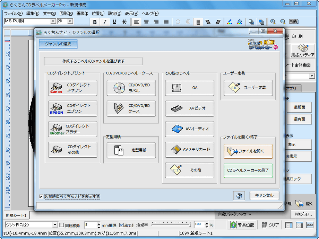Click お知らせ button in main window
The width and height of the screenshot is (319, 239).
[303, 214]
